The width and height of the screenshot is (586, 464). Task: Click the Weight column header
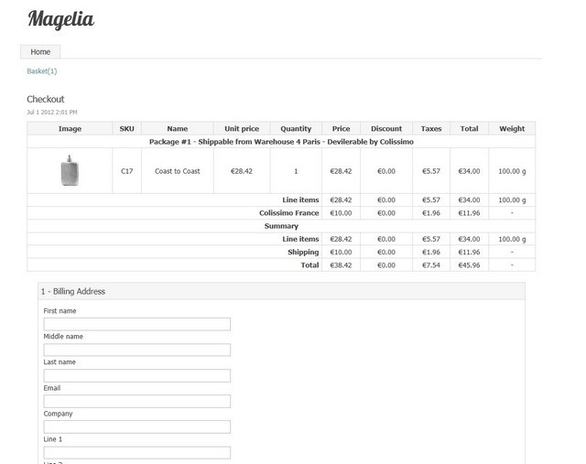coord(512,129)
